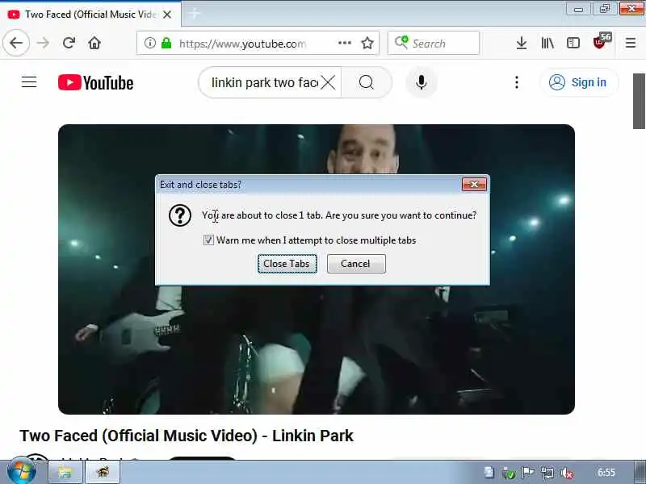Open the Windows Start menu
This screenshot has width=646, height=484.
tap(22, 472)
